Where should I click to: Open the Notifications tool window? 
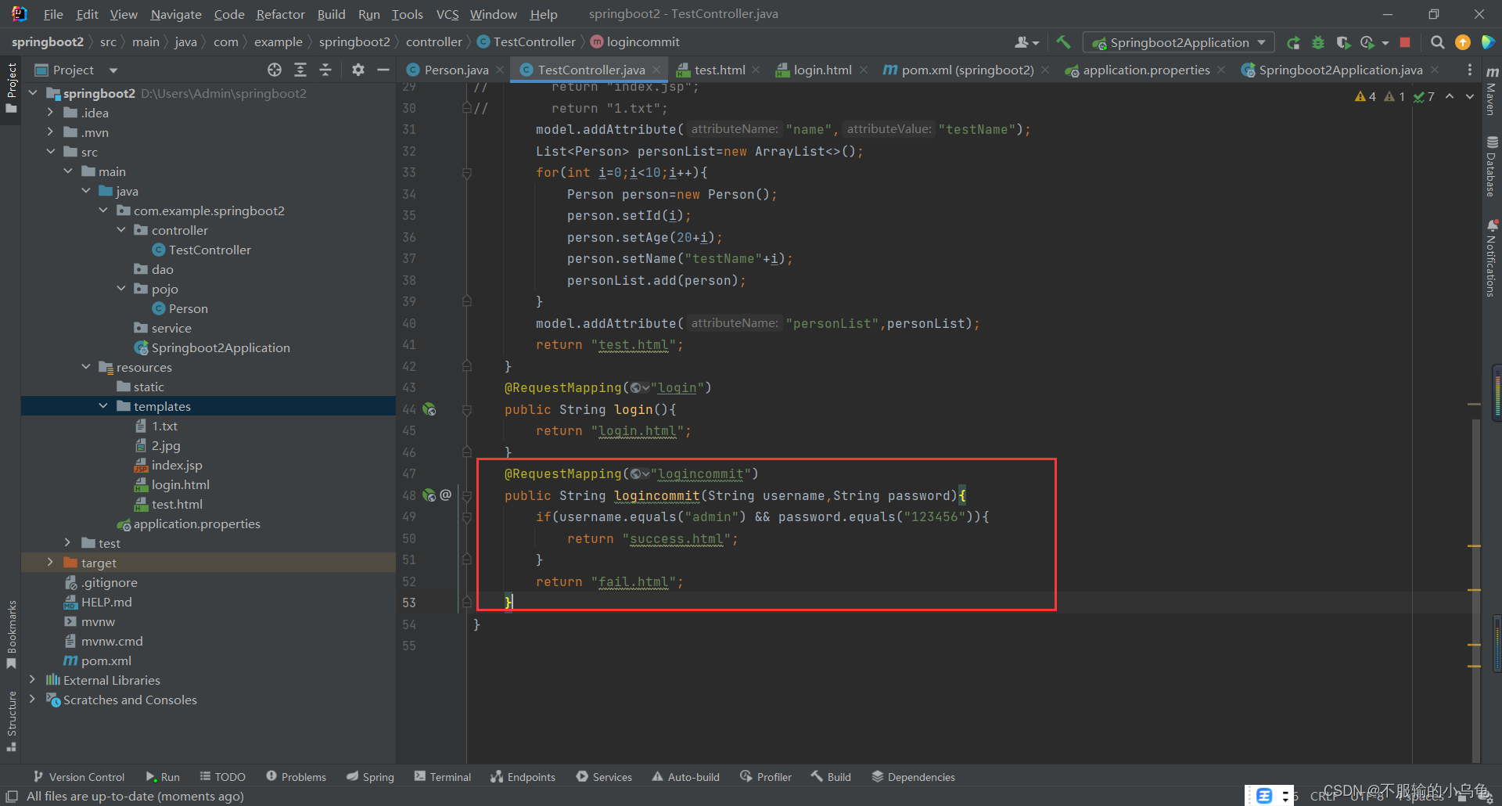pos(1492,258)
